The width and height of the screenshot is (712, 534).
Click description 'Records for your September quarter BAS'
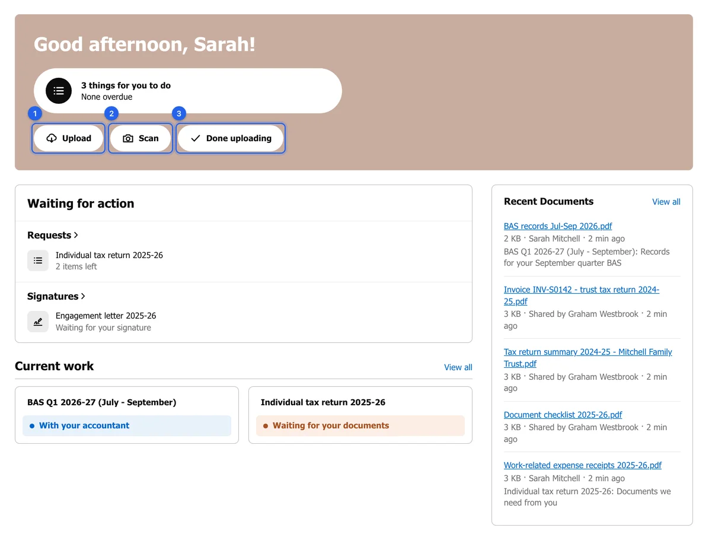[x=587, y=258]
